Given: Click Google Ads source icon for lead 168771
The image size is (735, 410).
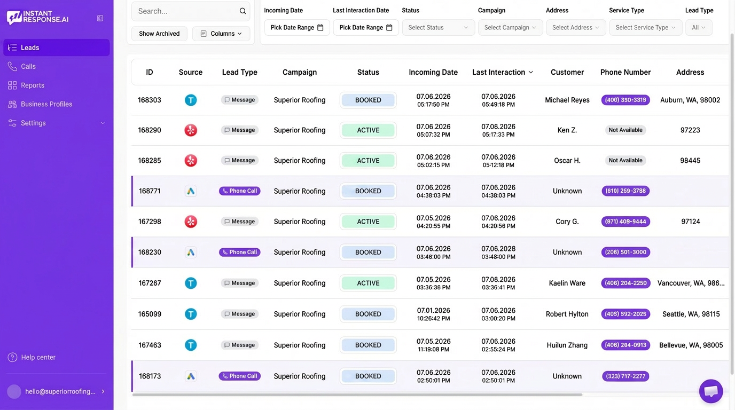Looking at the screenshot, I should pos(191,191).
